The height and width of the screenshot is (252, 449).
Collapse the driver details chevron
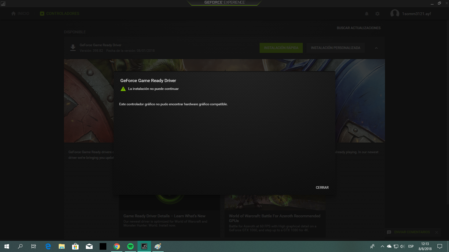click(x=376, y=48)
